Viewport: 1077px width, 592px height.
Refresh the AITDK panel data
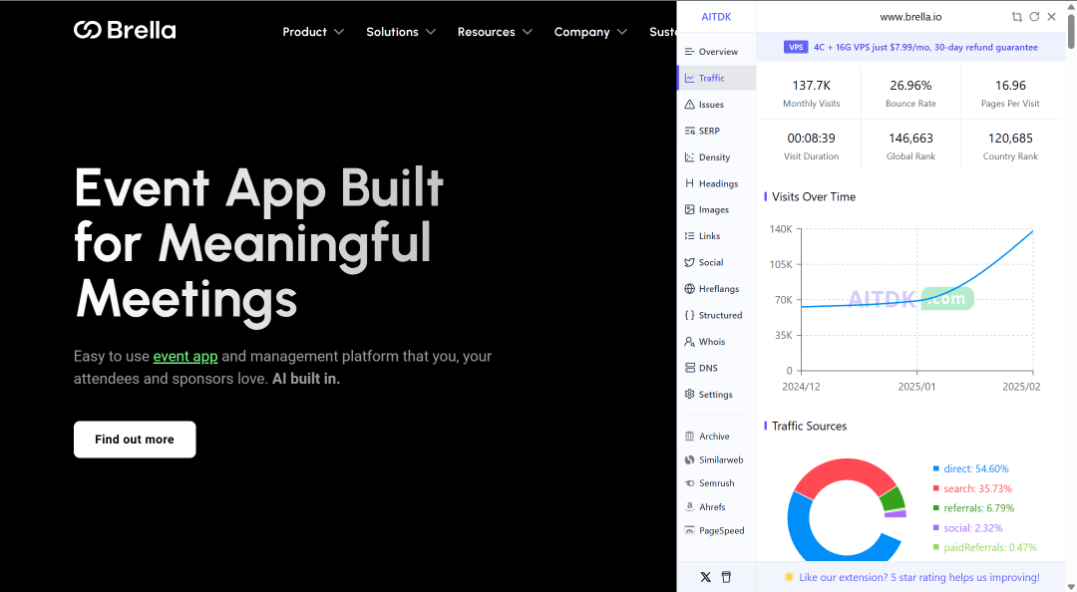pos(1034,17)
